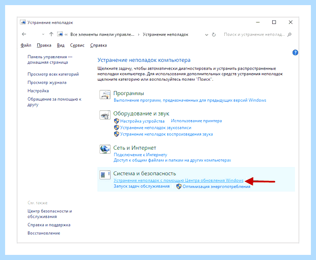Open the Сервис menu
The height and width of the screenshot is (260, 316).
(x=77, y=45)
